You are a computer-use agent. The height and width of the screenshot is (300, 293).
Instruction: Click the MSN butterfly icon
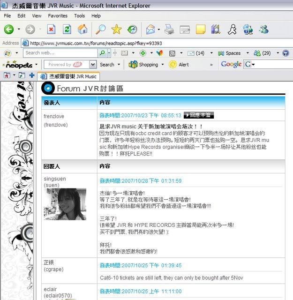point(159,53)
